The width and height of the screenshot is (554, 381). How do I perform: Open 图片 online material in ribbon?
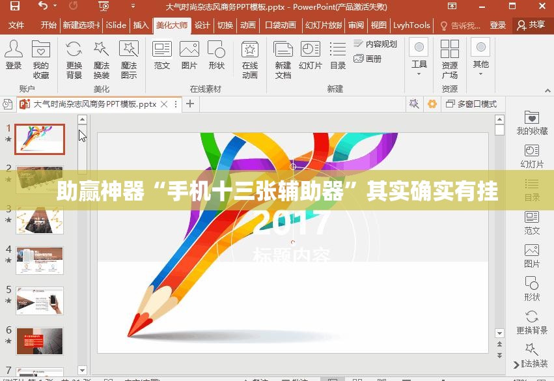[189, 55]
